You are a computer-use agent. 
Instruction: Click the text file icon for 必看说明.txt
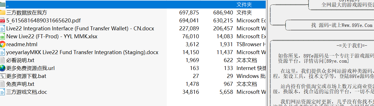click(x=3, y=60)
